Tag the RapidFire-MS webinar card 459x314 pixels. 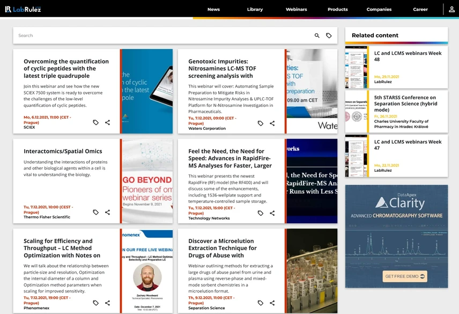click(261, 213)
